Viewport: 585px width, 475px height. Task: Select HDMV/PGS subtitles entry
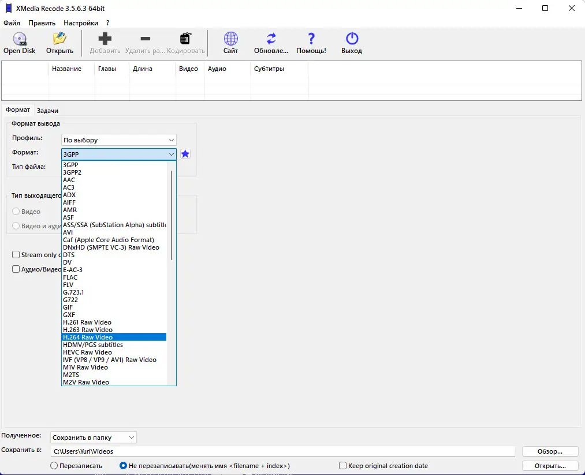tap(114, 345)
